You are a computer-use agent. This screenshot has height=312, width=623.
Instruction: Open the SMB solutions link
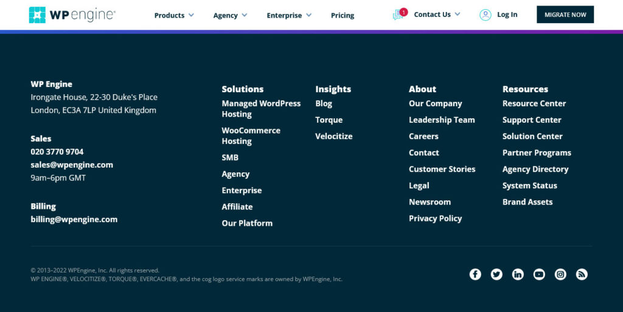[230, 157]
